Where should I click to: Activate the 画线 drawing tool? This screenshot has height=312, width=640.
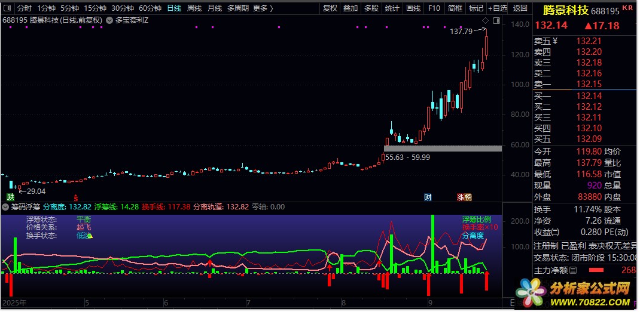pos(413,8)
